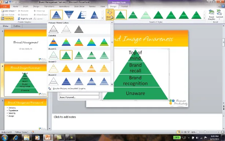Switch to the Insert ribbon tab
This screenshot has height=141, width=225.
coord(26,7)
